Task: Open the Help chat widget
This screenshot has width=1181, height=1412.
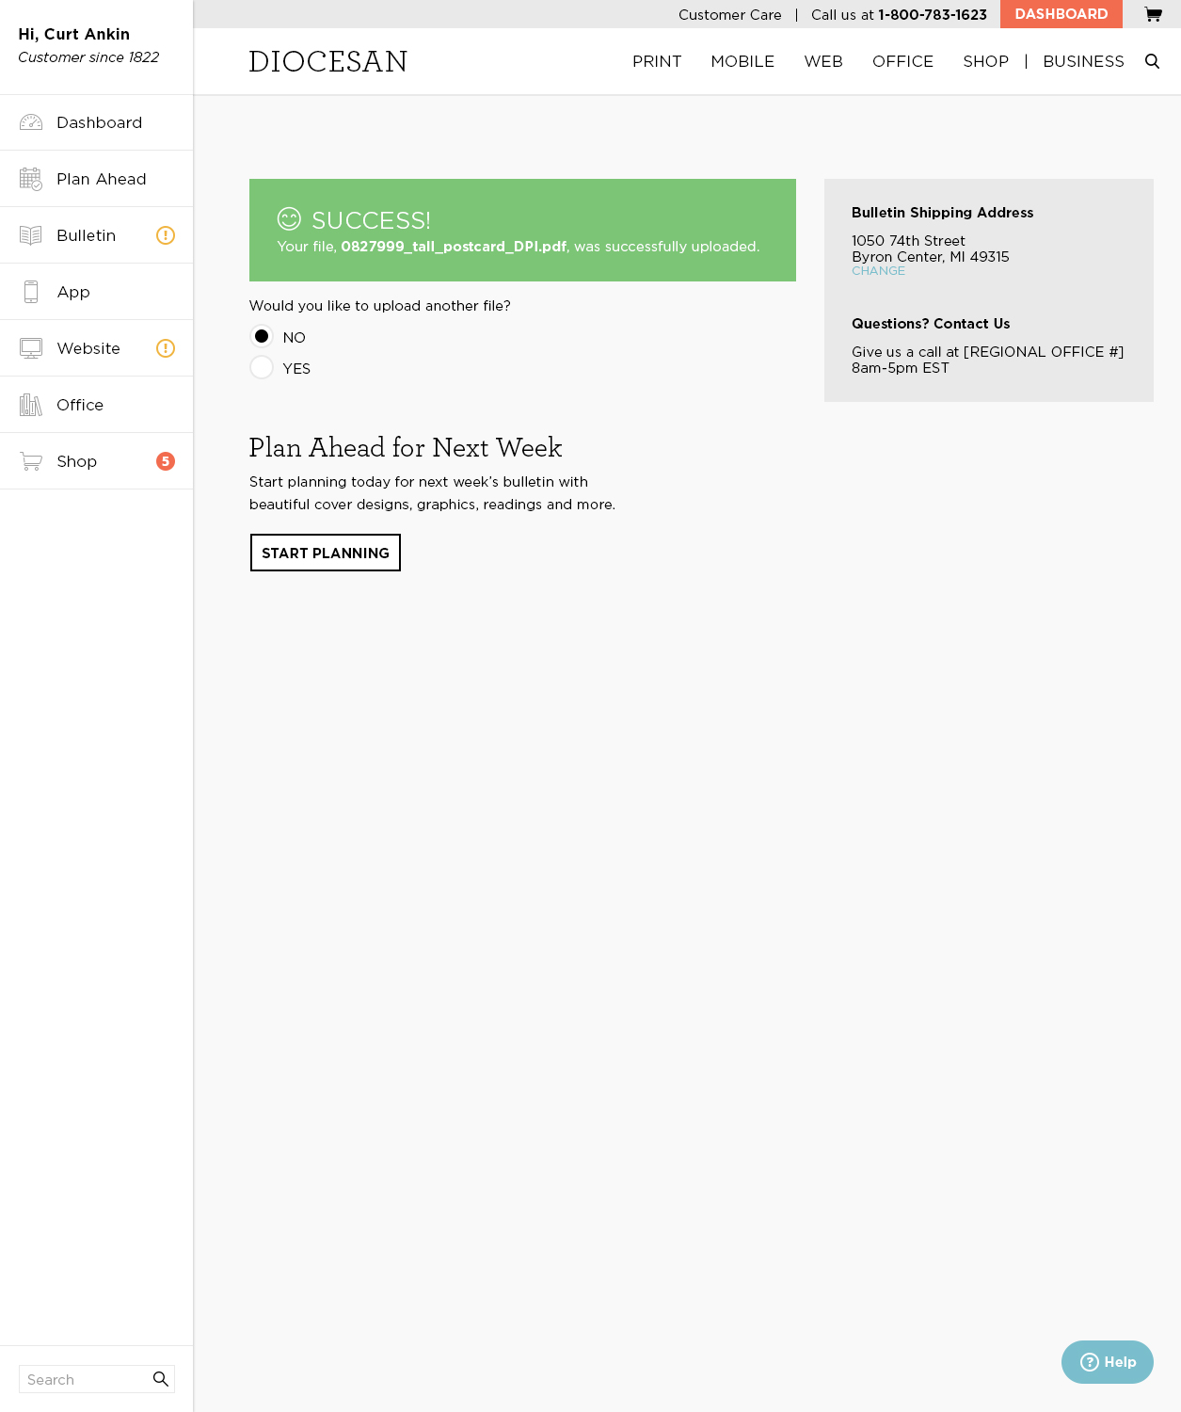Action: [1108, 1362]
